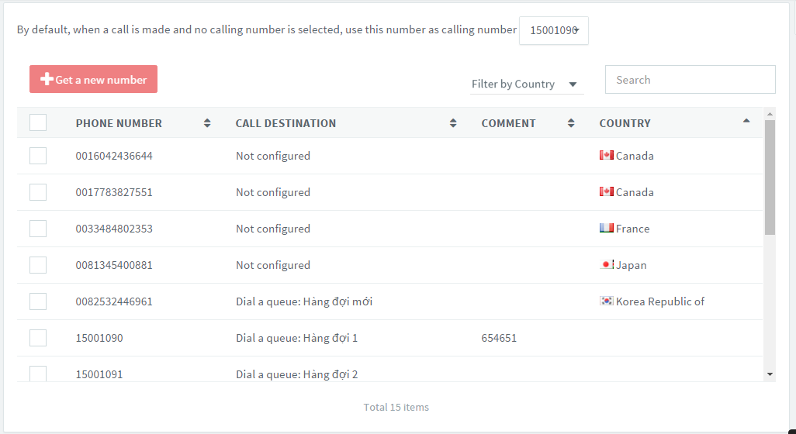Image resolution: width=796 pixels, height=434 pixels.
Task: Click the COUNTRY column header
Action: point(625,123)
